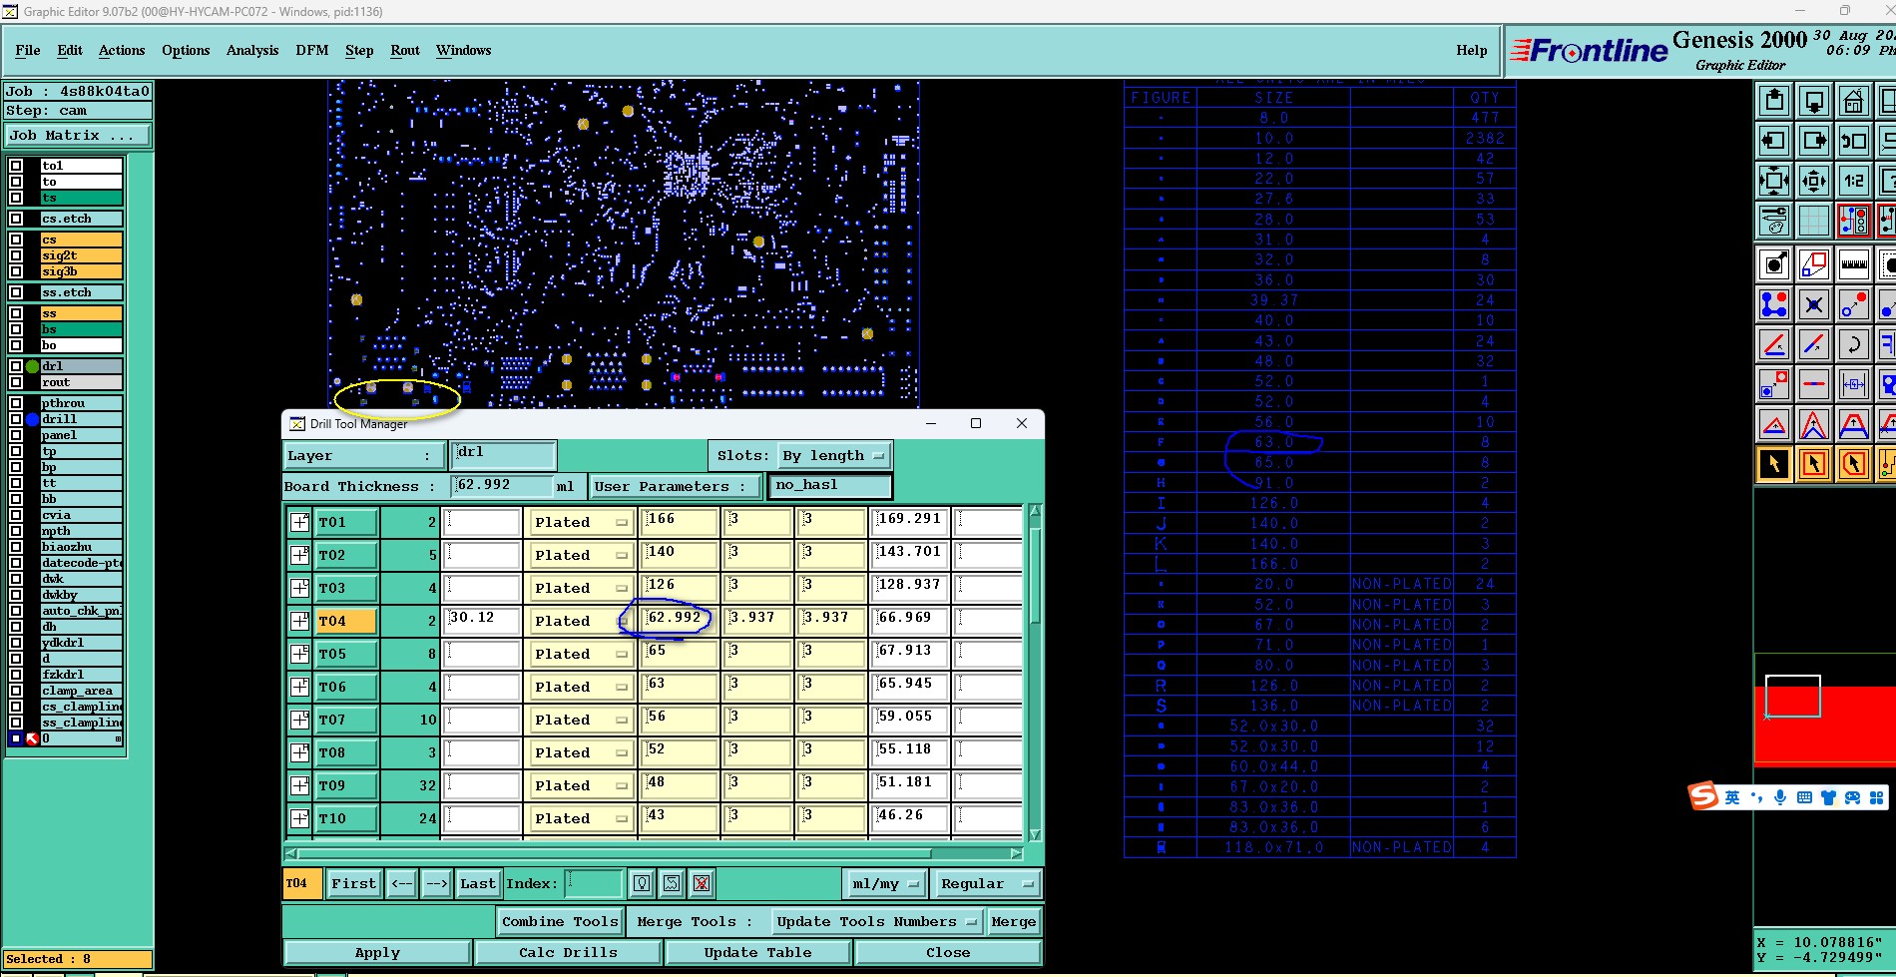1896x977 pixels.
Task: Open the Plated type dropdown for T04
Action: 581,621
